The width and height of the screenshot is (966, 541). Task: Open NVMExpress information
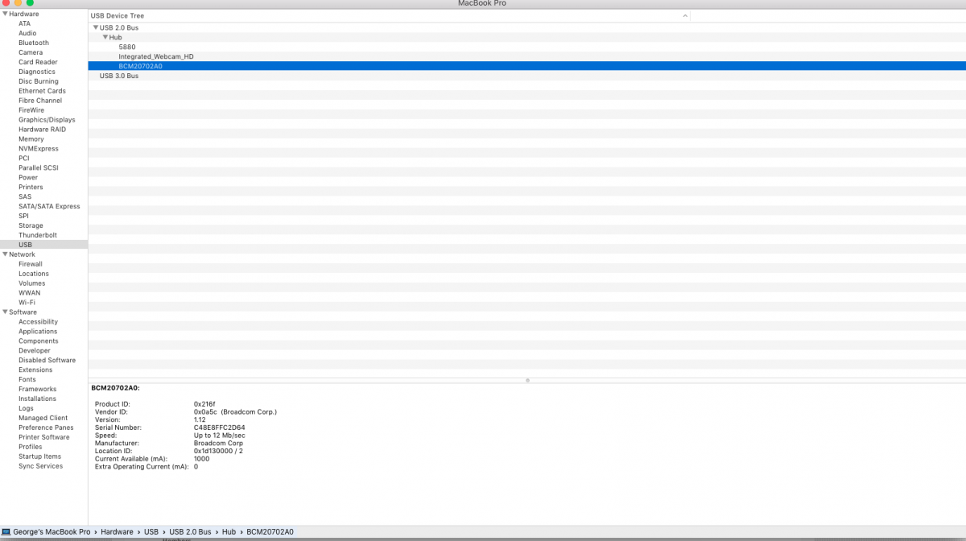coord(39,149)
